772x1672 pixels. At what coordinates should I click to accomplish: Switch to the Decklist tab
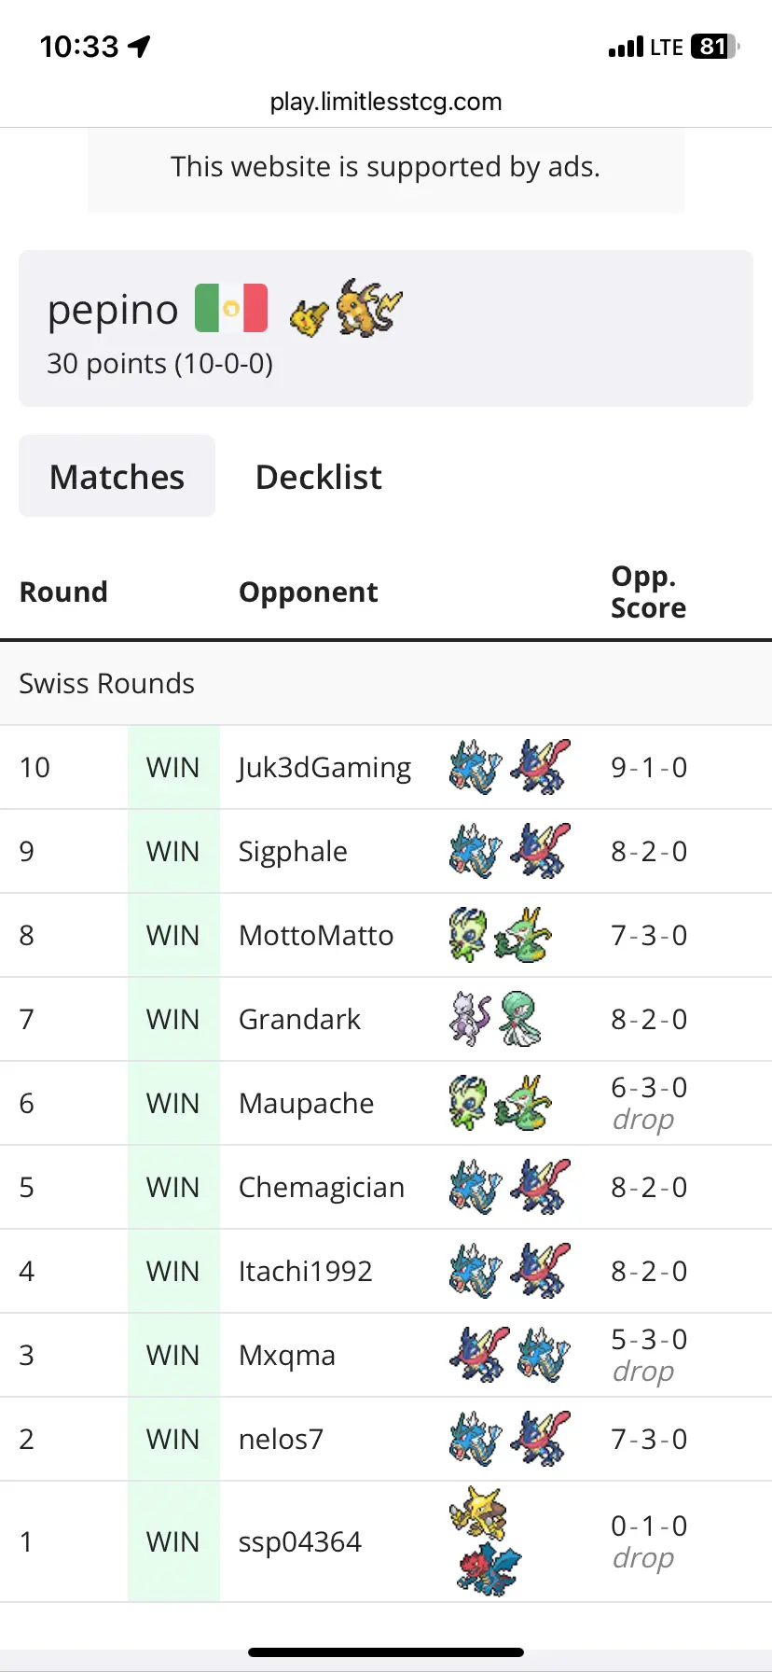point(319,477)
